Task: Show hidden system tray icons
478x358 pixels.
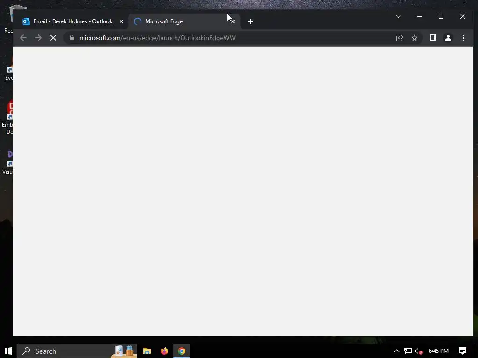Action: [x=397, y=351]
